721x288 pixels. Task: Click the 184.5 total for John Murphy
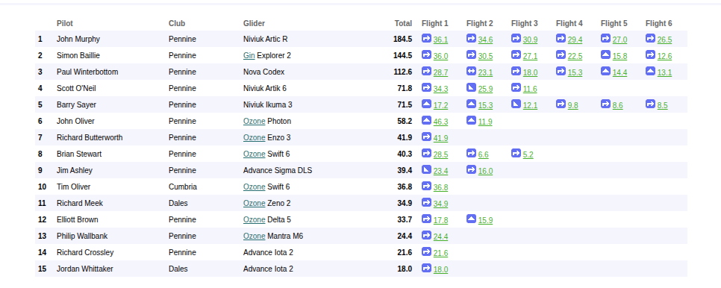(x=403, y=40)
